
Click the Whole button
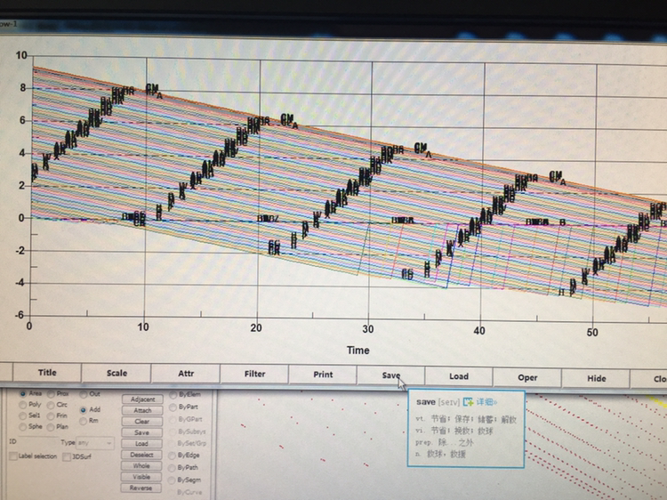click(141, 466)
